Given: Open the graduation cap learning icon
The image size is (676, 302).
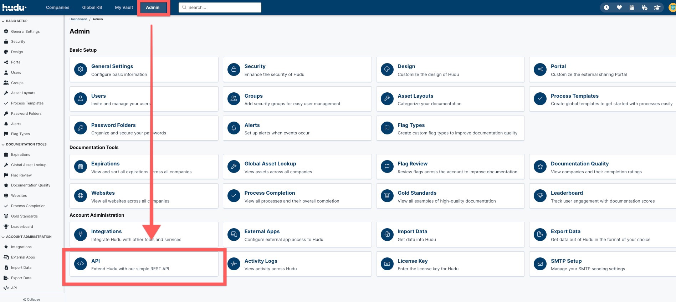Looking at the screenshot, I should [657, 7].
